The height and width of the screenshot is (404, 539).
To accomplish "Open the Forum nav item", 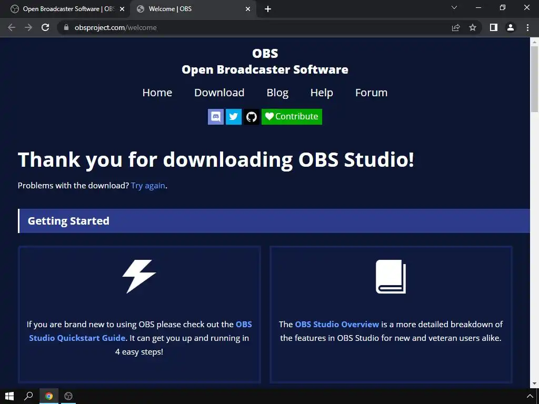I will pyautogui.click(x=371, y=93).
